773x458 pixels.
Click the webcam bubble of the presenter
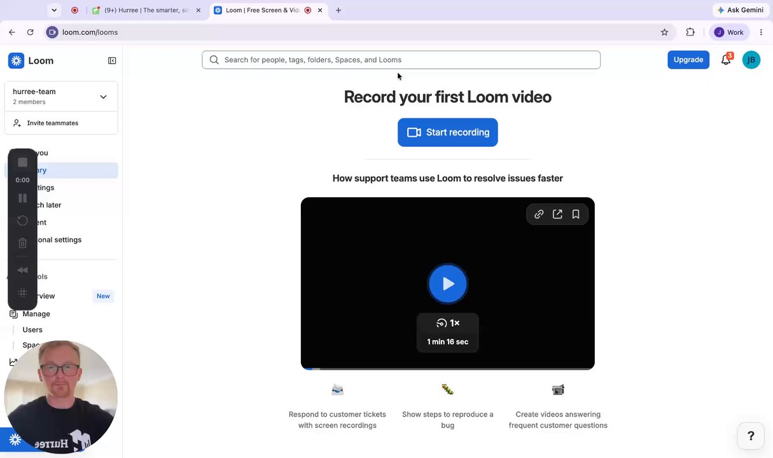point(61,397)
